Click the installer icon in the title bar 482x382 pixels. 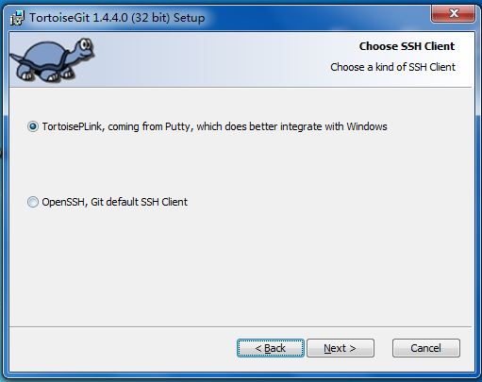[x=18, y=18]
